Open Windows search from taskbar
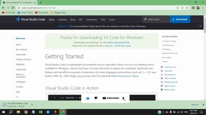Viewport: 206px width, 115px height. coord(11,112)
